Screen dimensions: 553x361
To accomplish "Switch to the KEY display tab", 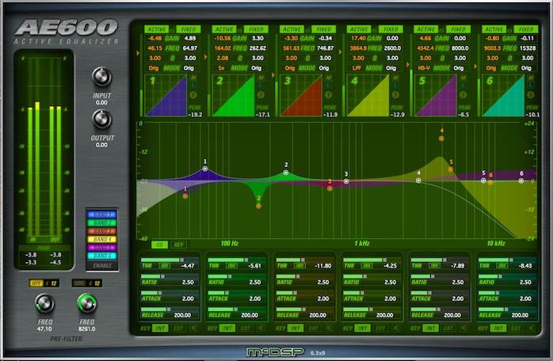I will (x=178, y=245).
